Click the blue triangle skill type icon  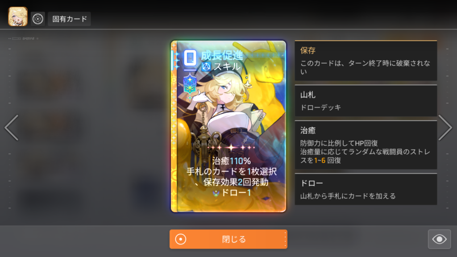206,66
